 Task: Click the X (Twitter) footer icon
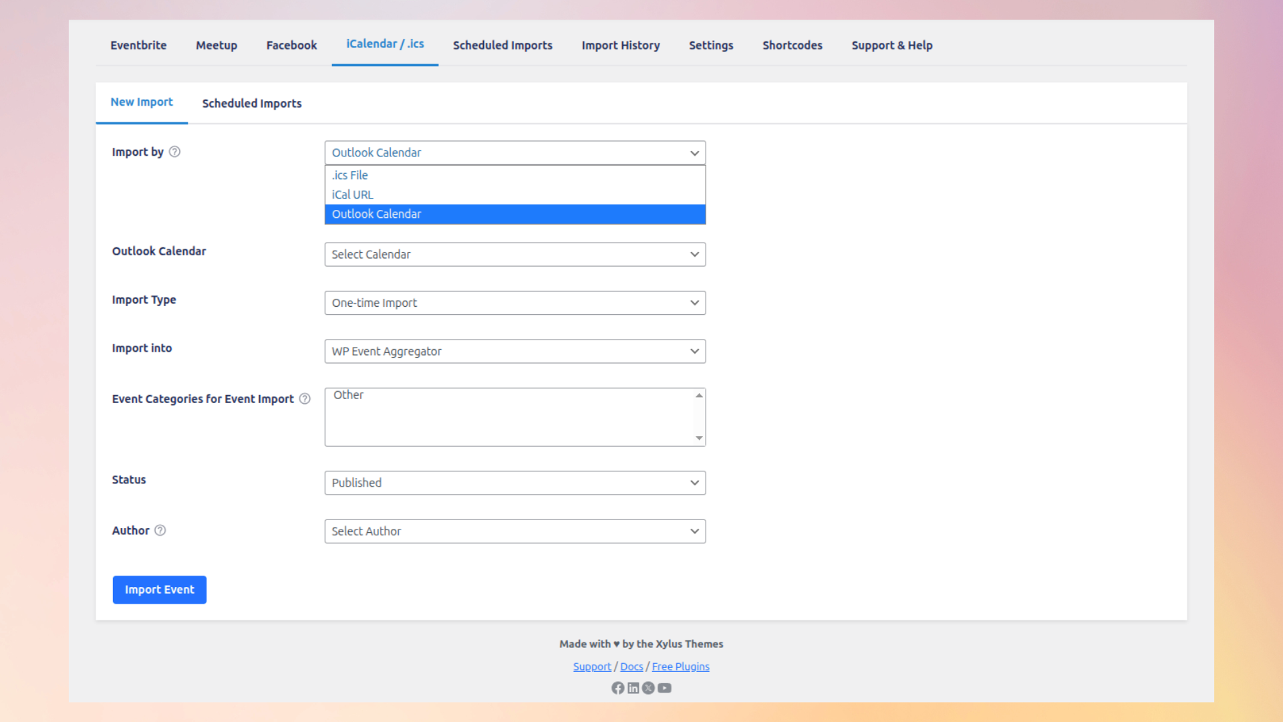648,688
